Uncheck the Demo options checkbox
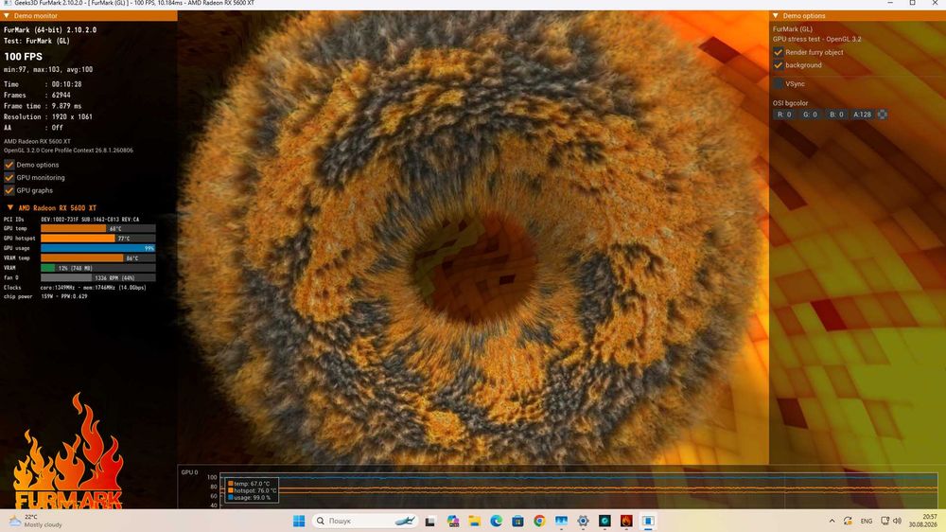 (x=9, y=165)
